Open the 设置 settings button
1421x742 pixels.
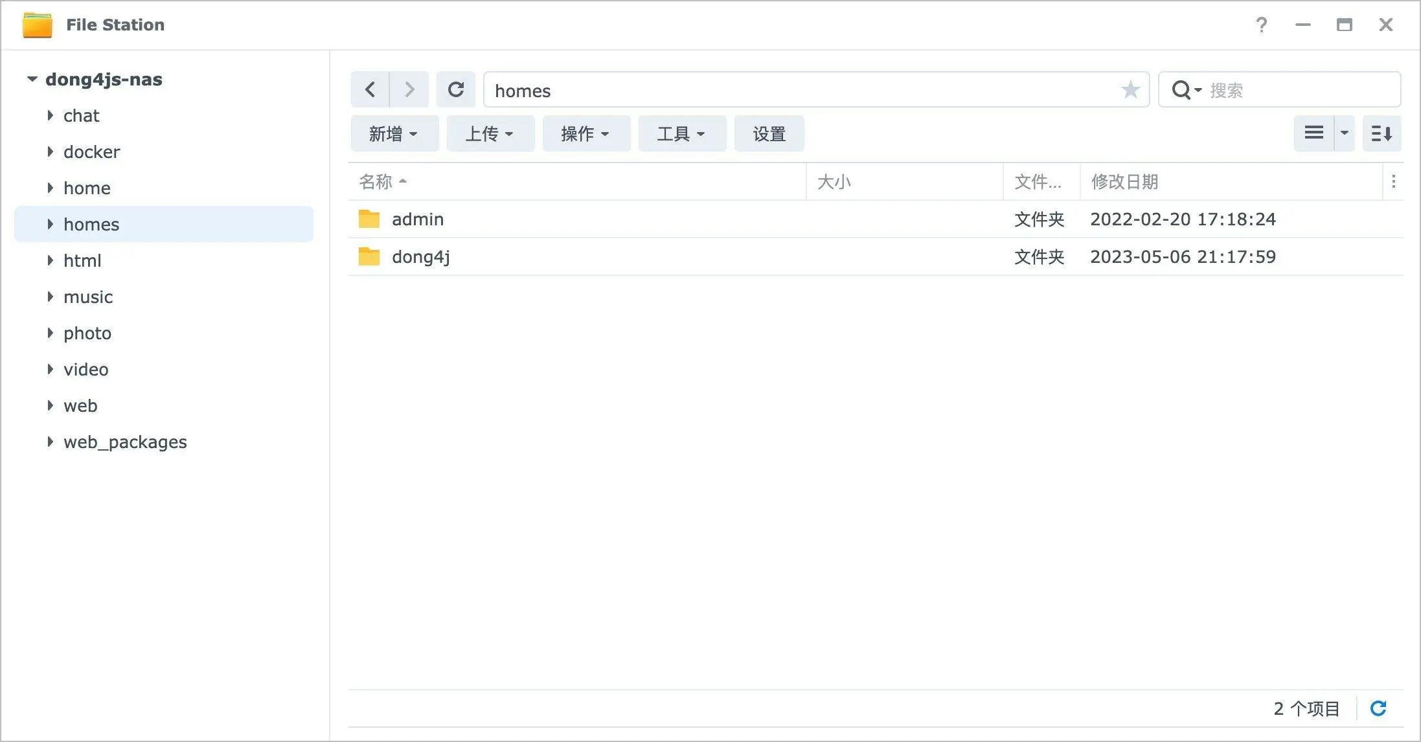[x=769, y=133]
